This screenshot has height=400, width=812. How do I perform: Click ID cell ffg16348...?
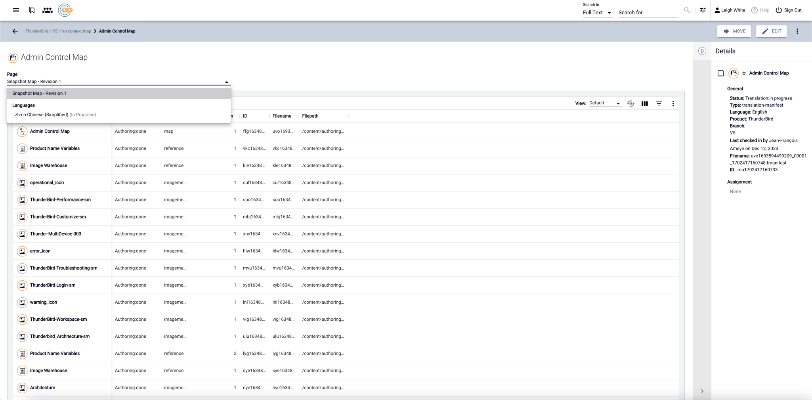[x=254, y=132]
